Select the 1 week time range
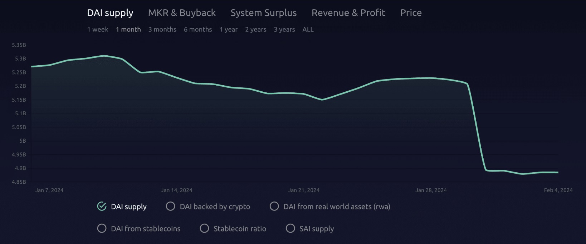Screen dimensions: 586x244 [x=98, y=30]
